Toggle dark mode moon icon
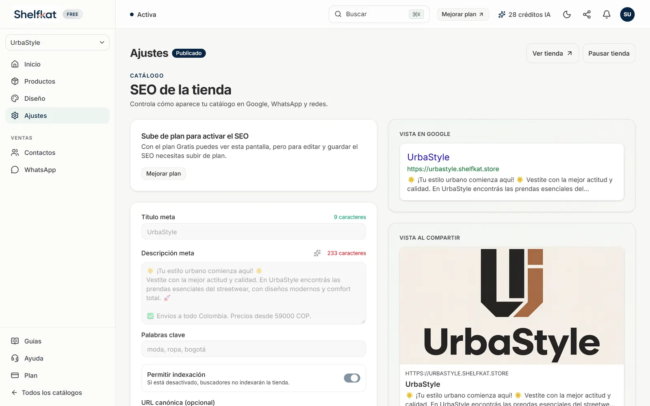The height and width of the screenshot is (406, 650). [x=567, y=14]
